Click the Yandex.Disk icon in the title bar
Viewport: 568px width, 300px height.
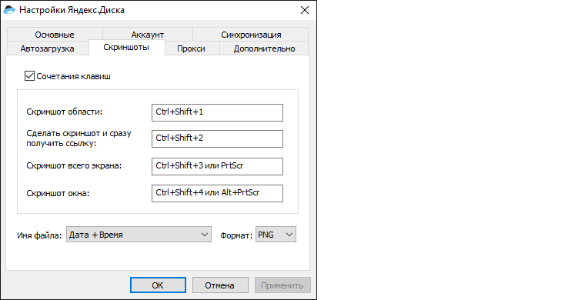9,10
